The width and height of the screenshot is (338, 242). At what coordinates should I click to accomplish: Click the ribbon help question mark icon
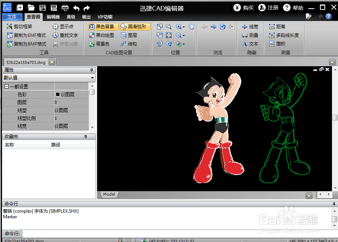click(329, 17)
